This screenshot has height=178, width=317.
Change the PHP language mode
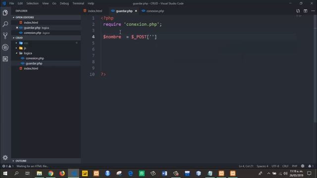coord(294,166)
